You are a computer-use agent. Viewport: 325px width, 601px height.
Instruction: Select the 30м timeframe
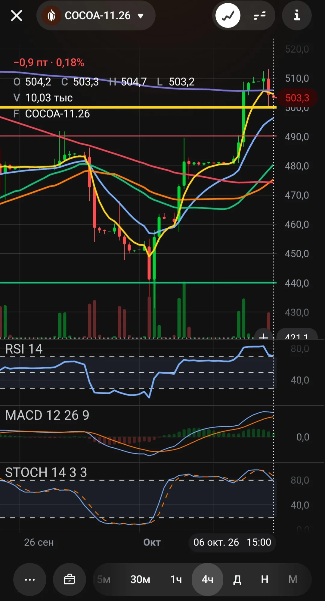[x=140, y=579]
